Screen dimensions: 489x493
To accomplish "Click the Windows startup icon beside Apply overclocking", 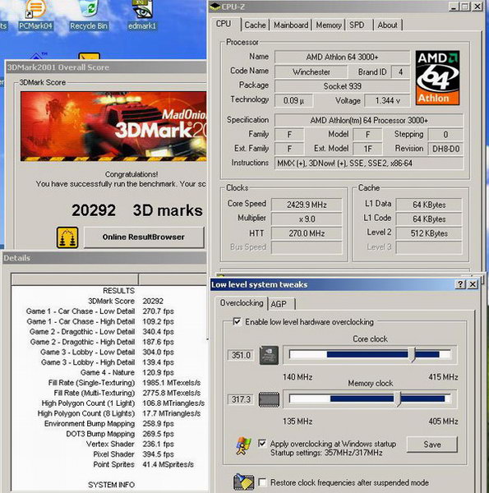I will tap(244, 446).
